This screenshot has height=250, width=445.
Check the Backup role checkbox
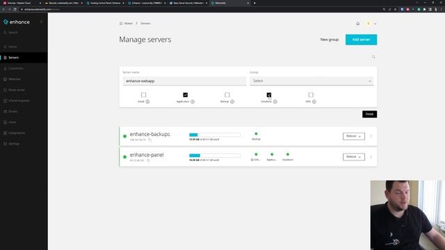(x=227, y=95)
